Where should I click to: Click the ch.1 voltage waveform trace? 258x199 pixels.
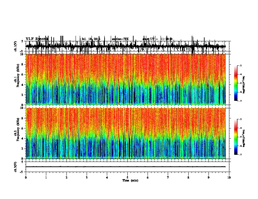click(125, 46)
